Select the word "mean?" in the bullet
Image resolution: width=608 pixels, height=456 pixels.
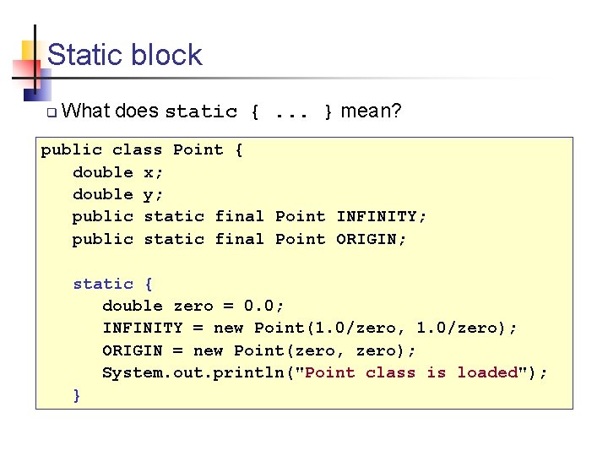372,111
